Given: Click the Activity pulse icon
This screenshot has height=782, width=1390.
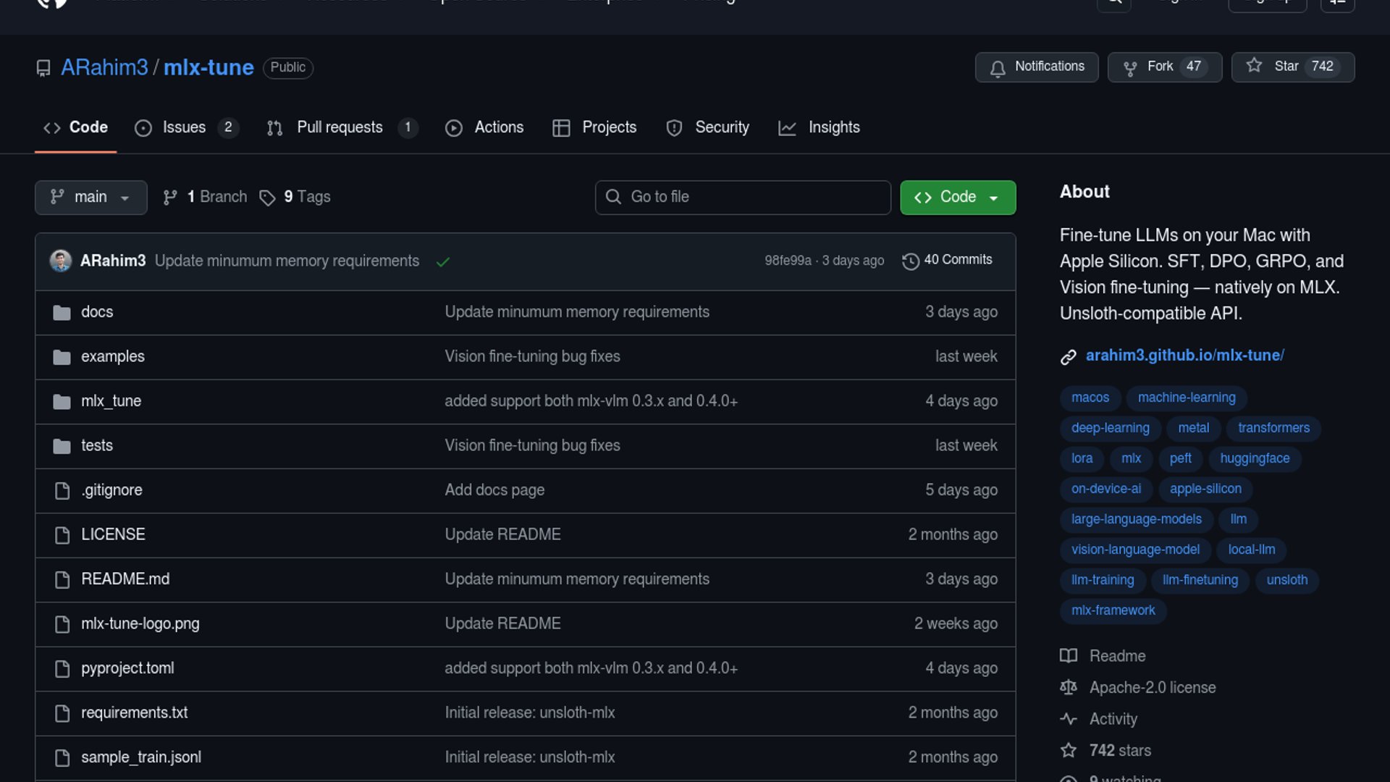Looking at the screenshot, I should pyautogui.click(x=1068, y=719).
